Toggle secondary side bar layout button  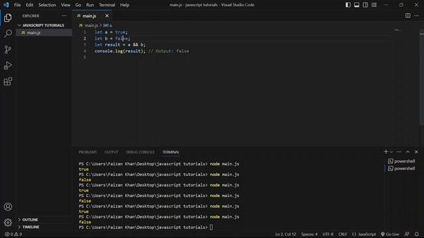point(365,5)
